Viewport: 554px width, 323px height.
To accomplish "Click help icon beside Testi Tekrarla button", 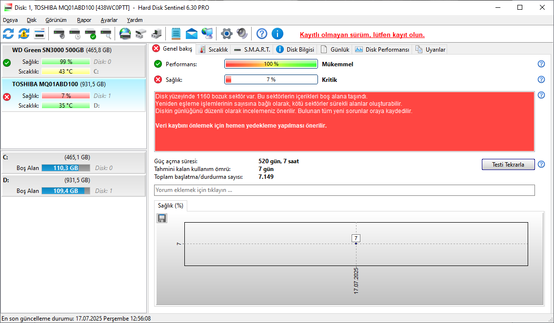I will pos(541,164).
